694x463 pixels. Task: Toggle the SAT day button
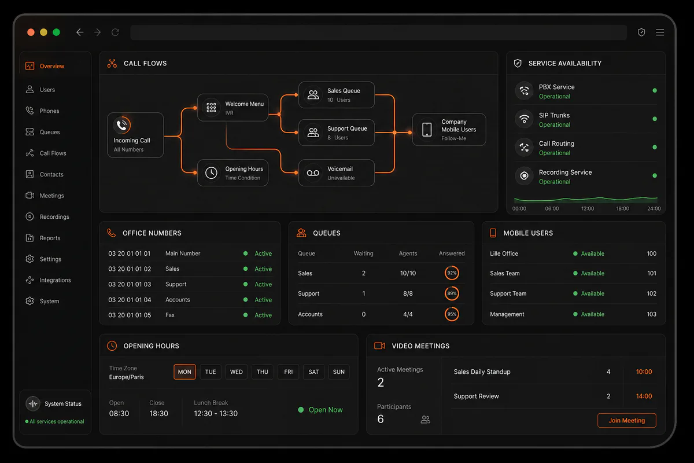click(313, 372)
